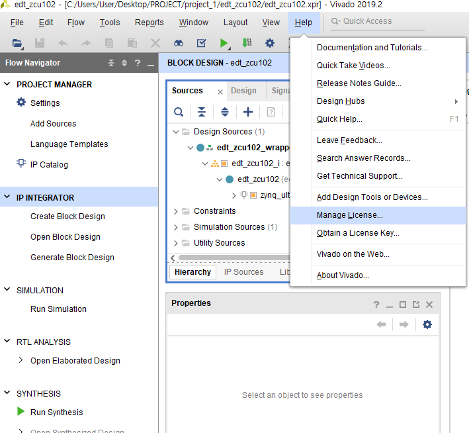Select Leave Feedback menu item
Screen dimensions: 469x433
(x=378, y=140)
